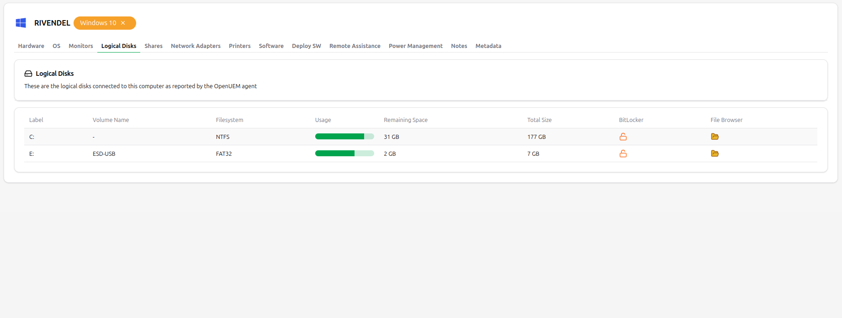Screen dimensions: 842x318
Task: Click the E: drive usage bar
Action: 344,154
